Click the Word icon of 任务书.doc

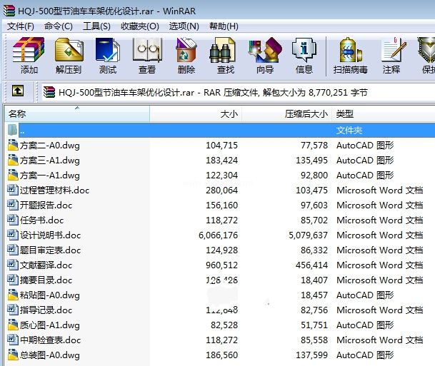(x=13, y=220)
